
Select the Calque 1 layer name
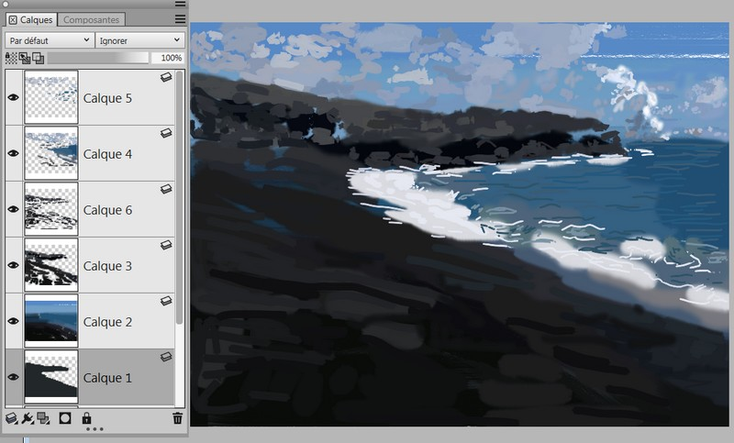click(107, 378)
